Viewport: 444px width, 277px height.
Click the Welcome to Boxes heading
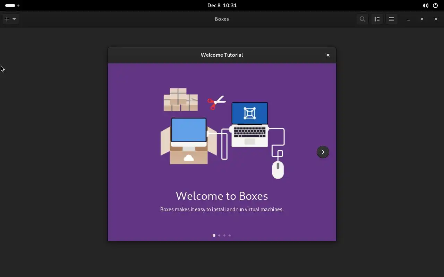coord(222,196)
